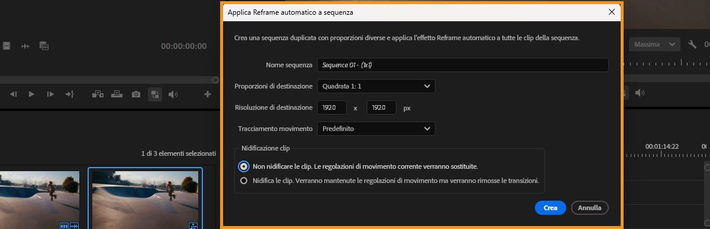Viewport: 710px width, 229px height.
Task: Click the badge icon on selected thumbnail
Action: [193, 225]
